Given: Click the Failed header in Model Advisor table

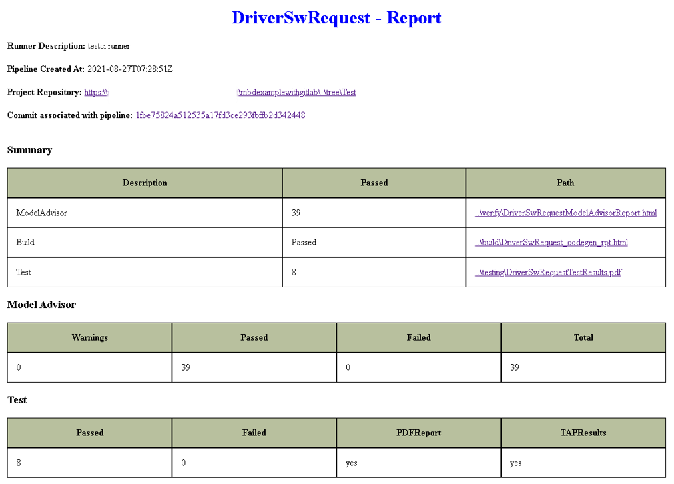Looking at the screenshot, I should pyautogui.click(x=418, y=337).
